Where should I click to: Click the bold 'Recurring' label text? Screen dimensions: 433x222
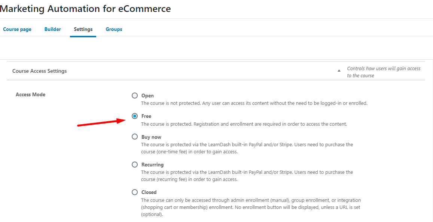tap(152, 165)
